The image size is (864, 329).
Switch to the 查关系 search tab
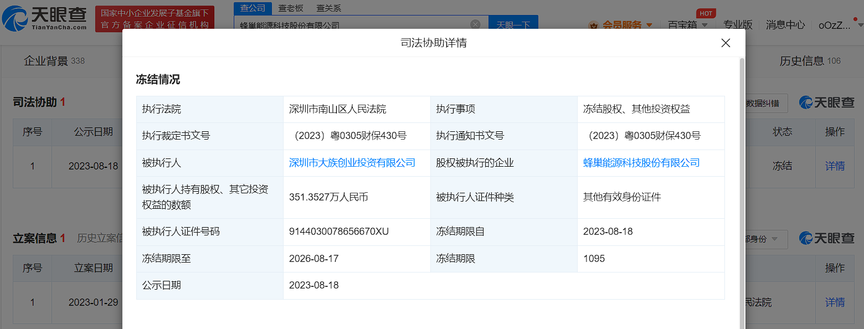[328, 8]
